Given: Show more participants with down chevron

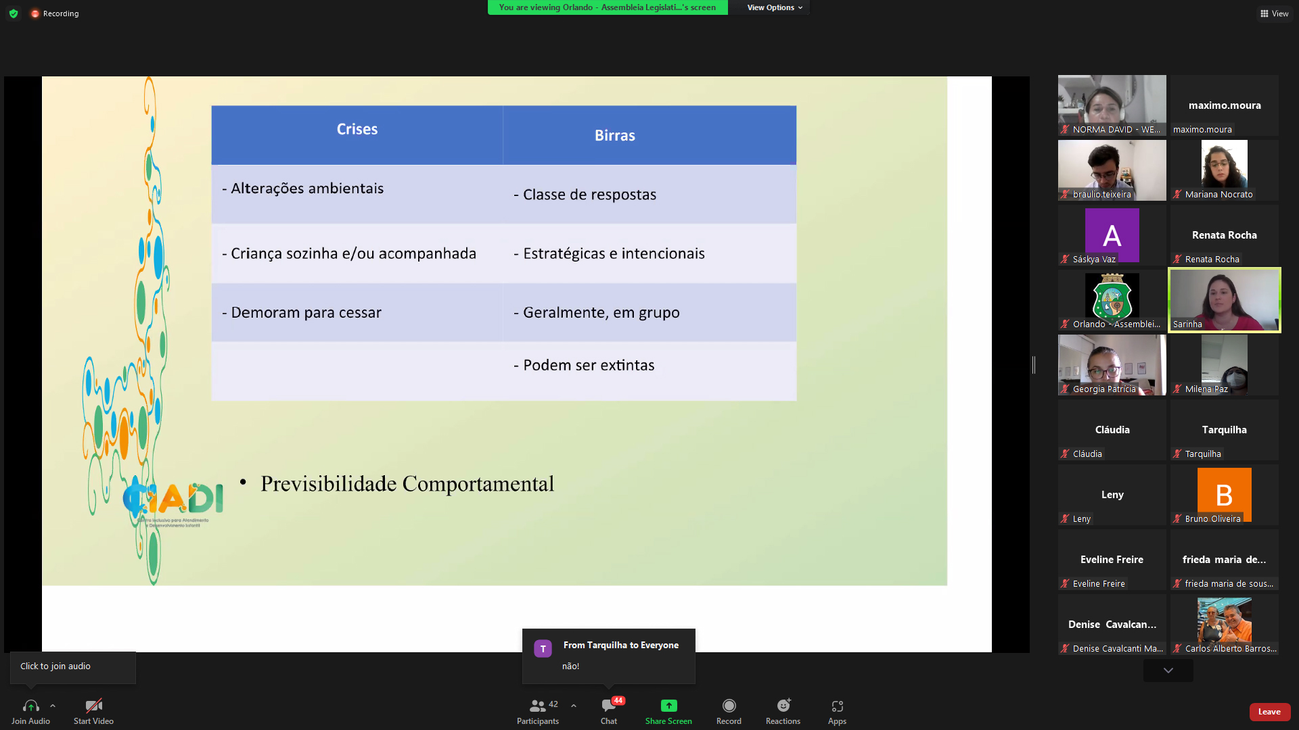Looking at the screenshot, I should point(1168,671).
